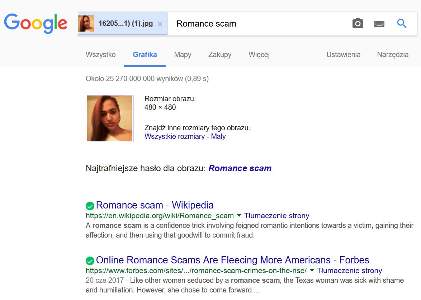Open the Zakupy tab
The height and width of the screenshot is (300, 421).
(220, 55)
